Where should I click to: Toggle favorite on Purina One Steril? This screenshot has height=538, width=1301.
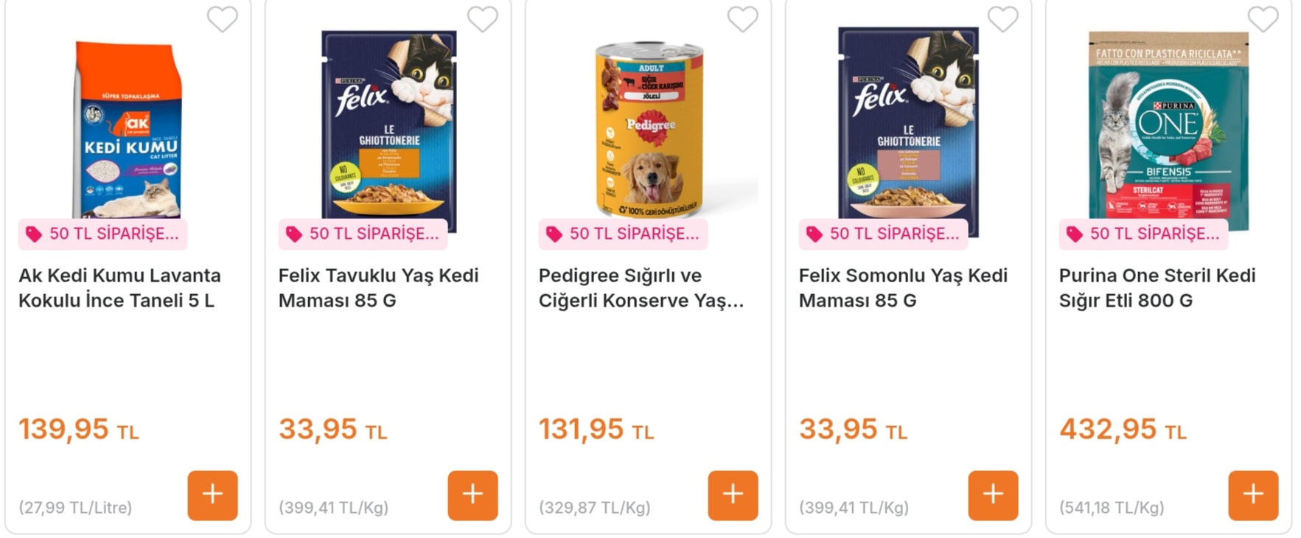(1263, 19)
